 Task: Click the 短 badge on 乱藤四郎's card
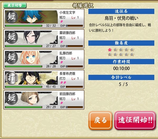[x=12, y=58]
